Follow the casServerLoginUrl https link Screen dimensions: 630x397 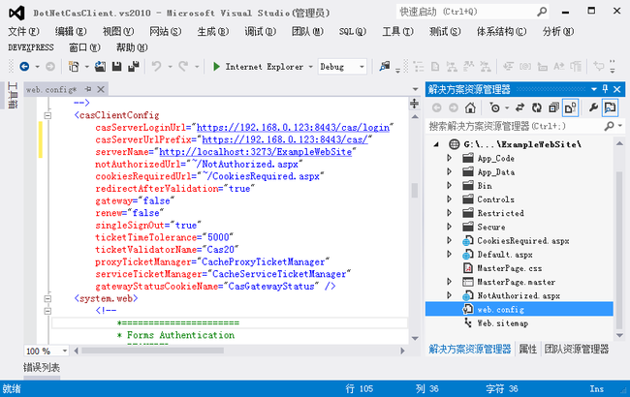click(x=293, y=128)
